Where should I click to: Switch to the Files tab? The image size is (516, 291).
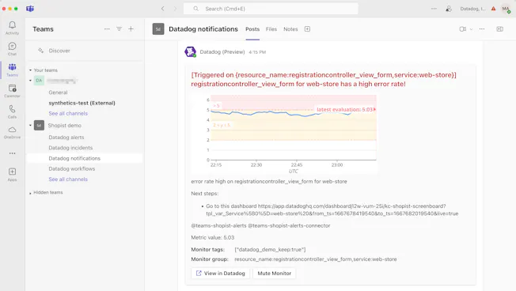pyautogui.click(x=271, y=29)
